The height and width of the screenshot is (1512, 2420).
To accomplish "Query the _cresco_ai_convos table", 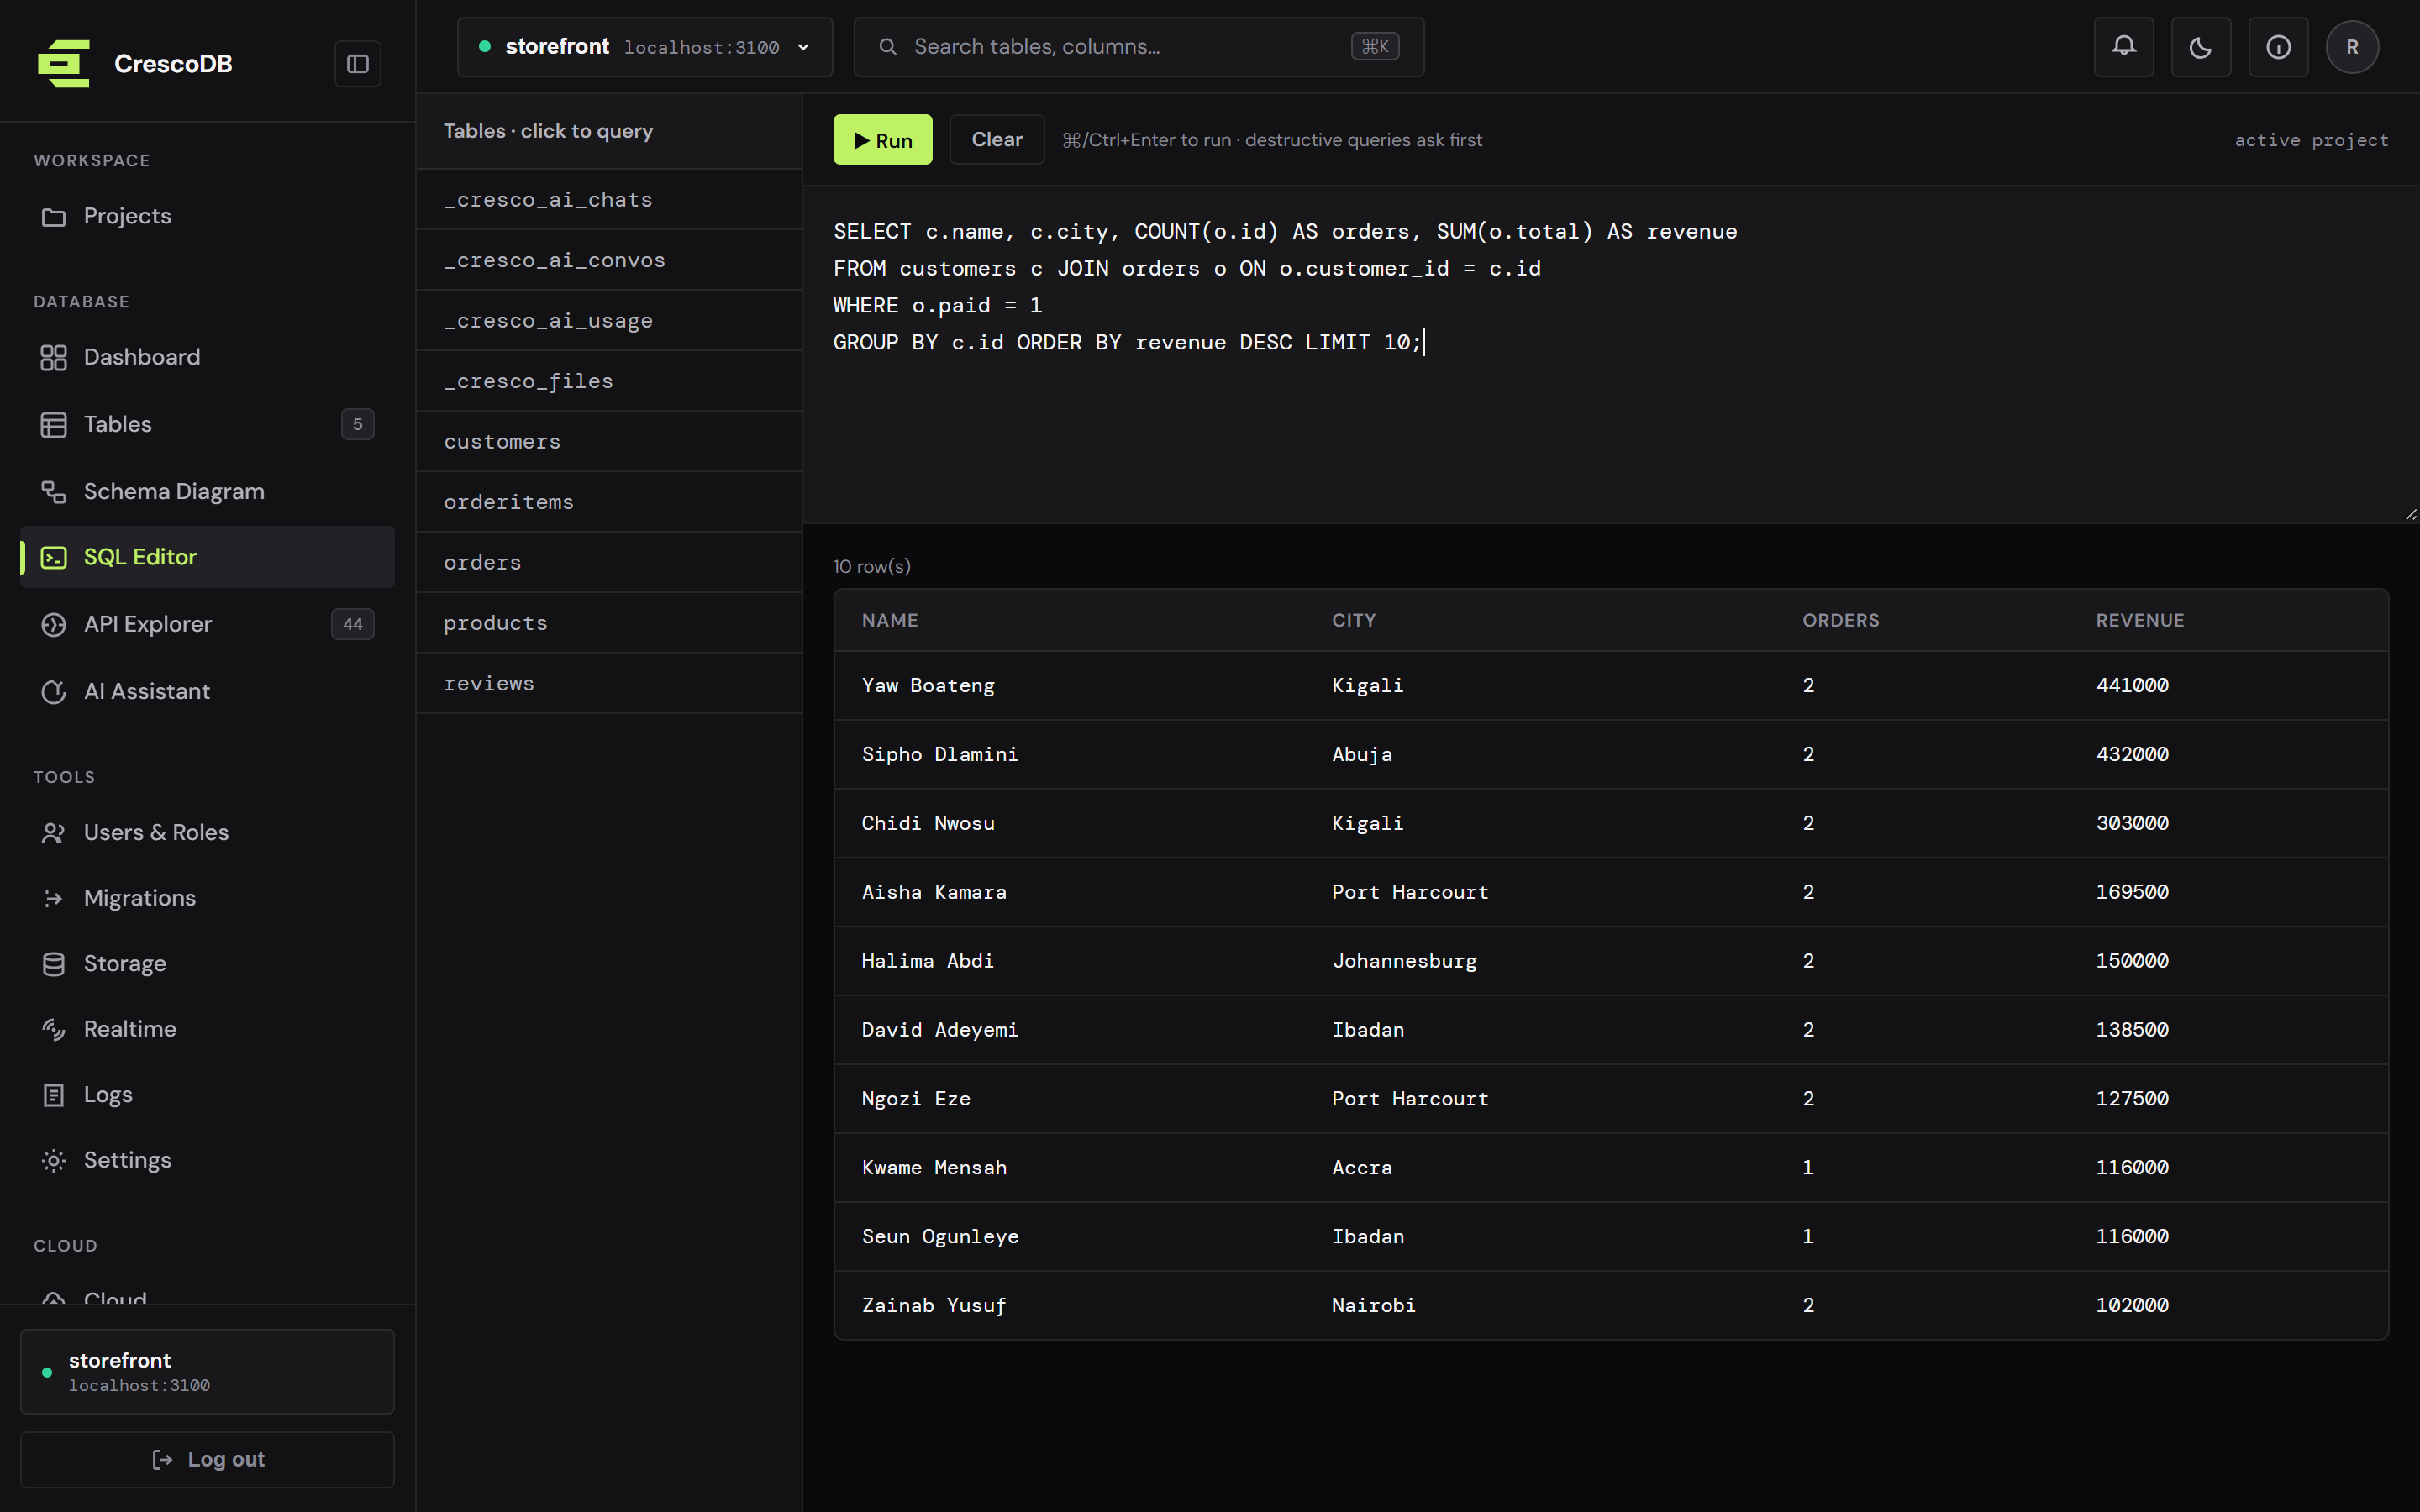I will pos(609,260).
